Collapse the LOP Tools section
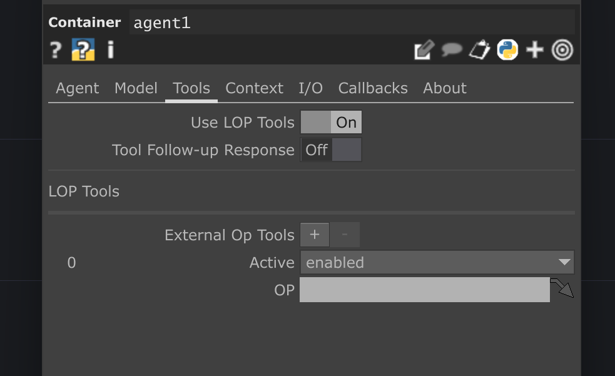Image resolution: width=615 pixels, height=376 pixels. coord(83,191)
